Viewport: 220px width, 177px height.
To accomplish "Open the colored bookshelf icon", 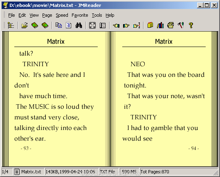I will [160, 25].
